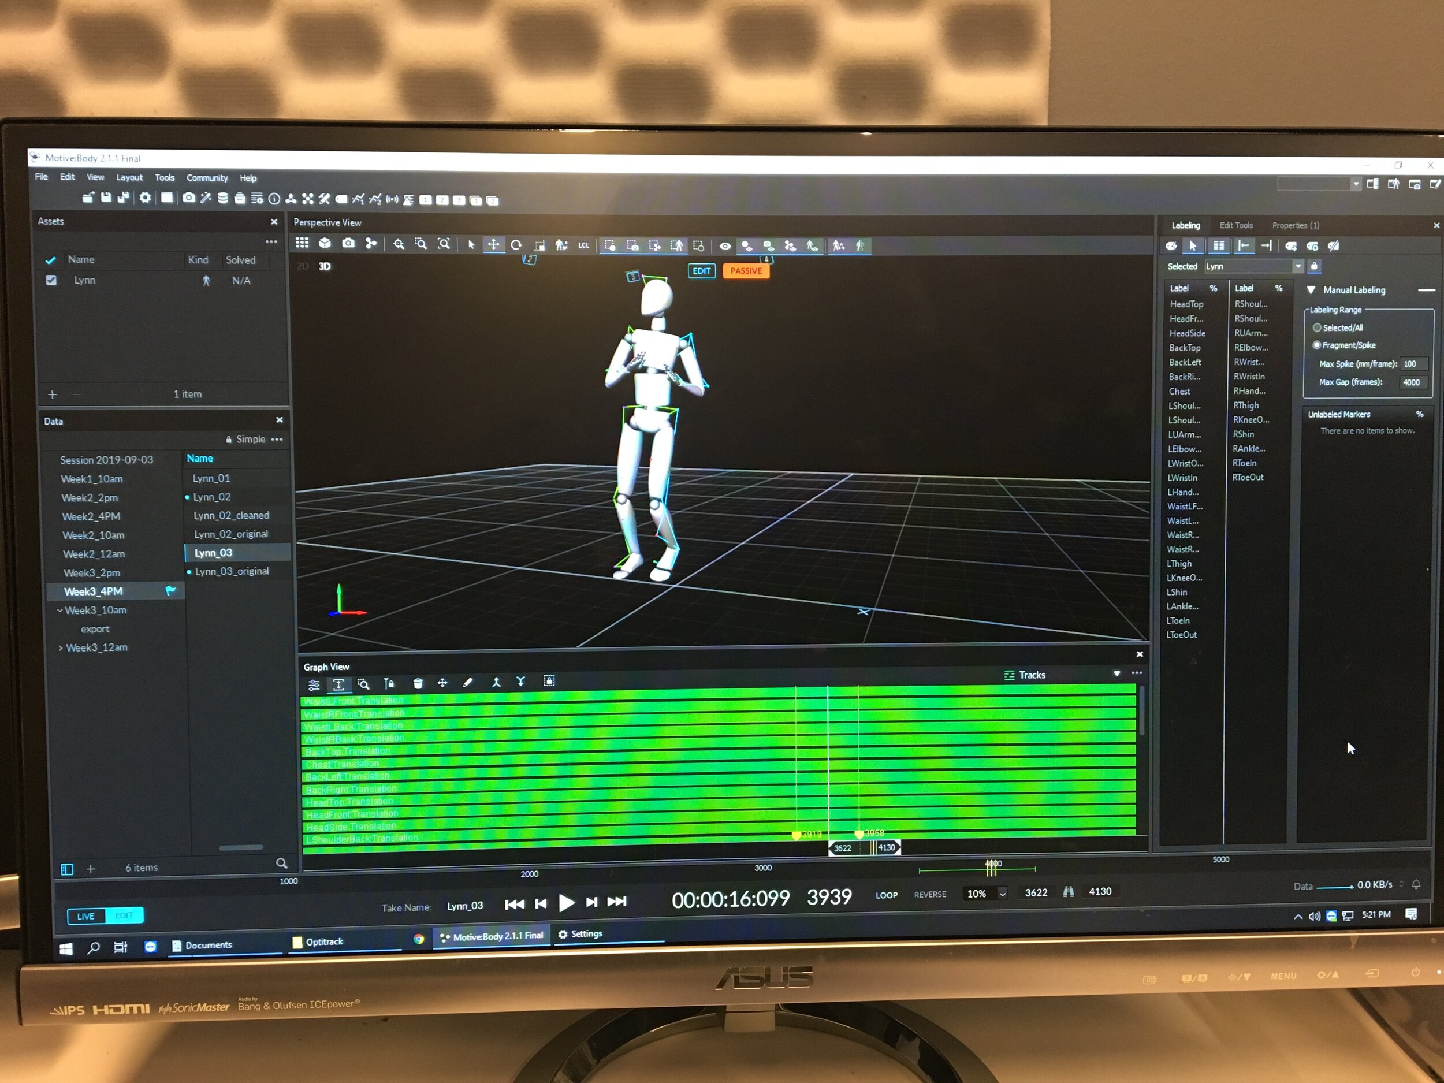Select the Fragment/Spike labeling range option
This screenshot has height=1083, width=1444.
1343,345
